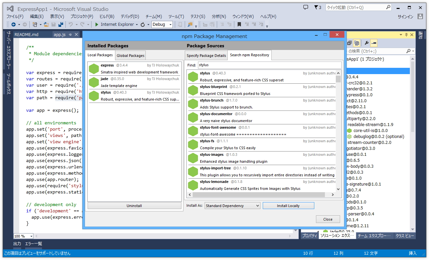Open the ツール(T) menu

click(x=176, y=17)
